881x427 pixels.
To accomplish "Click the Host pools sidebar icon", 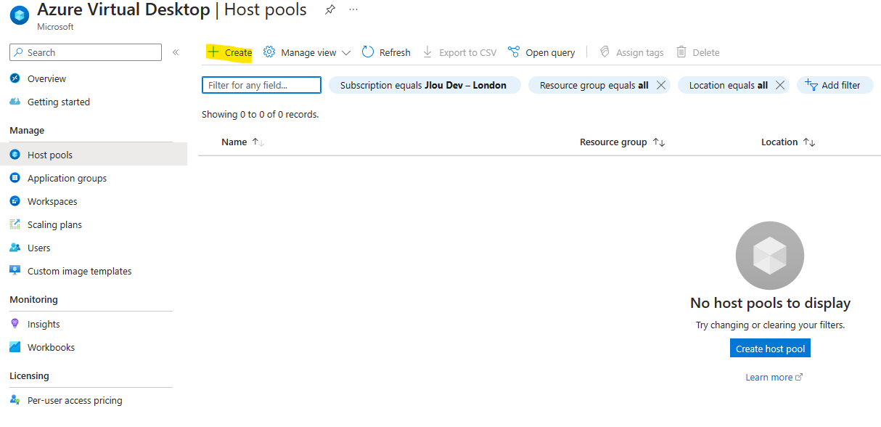I will click(x=15, y=155).
